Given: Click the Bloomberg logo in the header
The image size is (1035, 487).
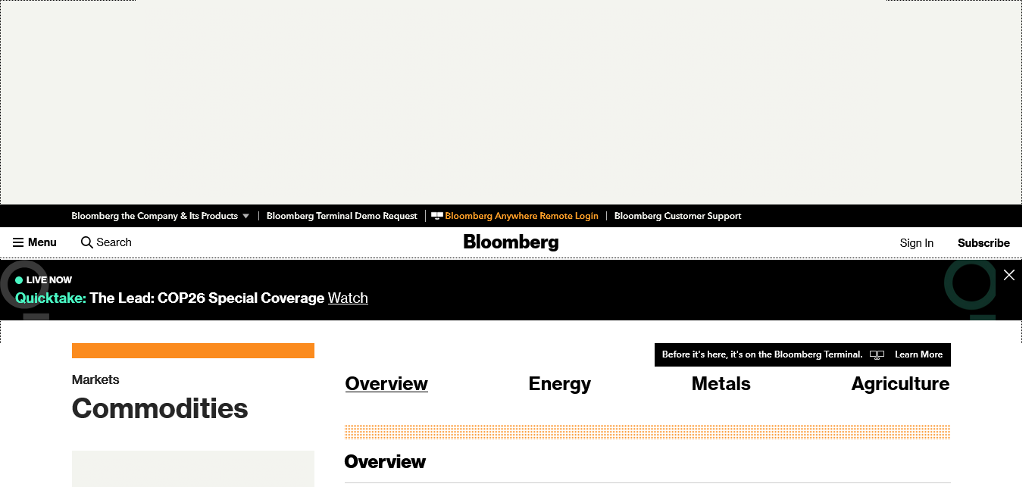Looking at the screenshot, I should 511,242.
